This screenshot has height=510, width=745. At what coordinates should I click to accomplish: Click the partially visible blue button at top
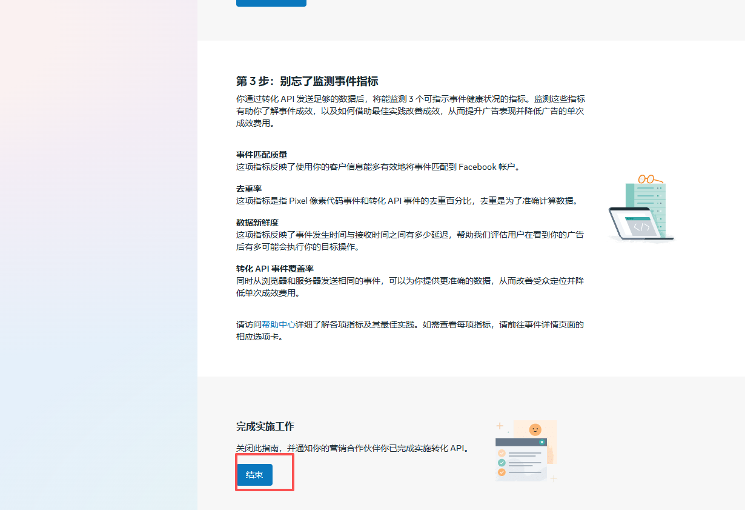point(271,3)
